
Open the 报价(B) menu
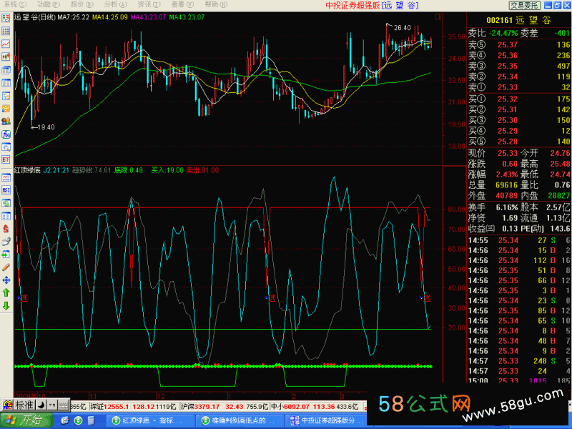82,4
